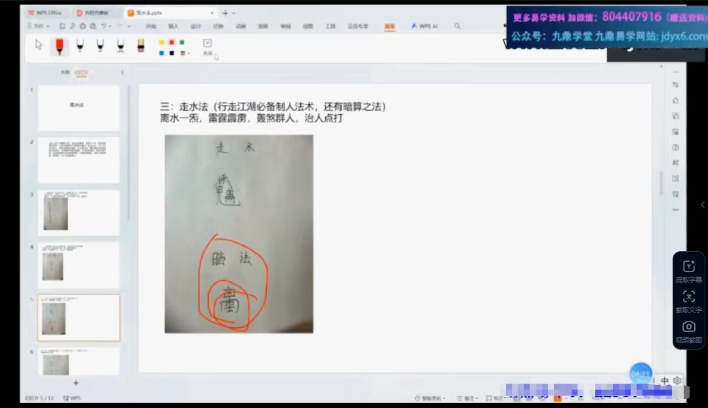This screenshot has height=408, width=708.
Task: Collapse the slide thumbnail panel chevron
Action: [122, 72]
